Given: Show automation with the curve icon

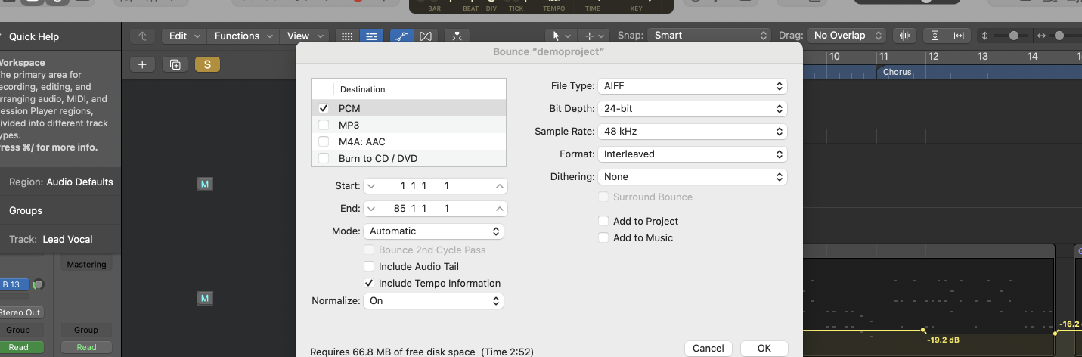Looking at the screenshot, I should (401, 36).
